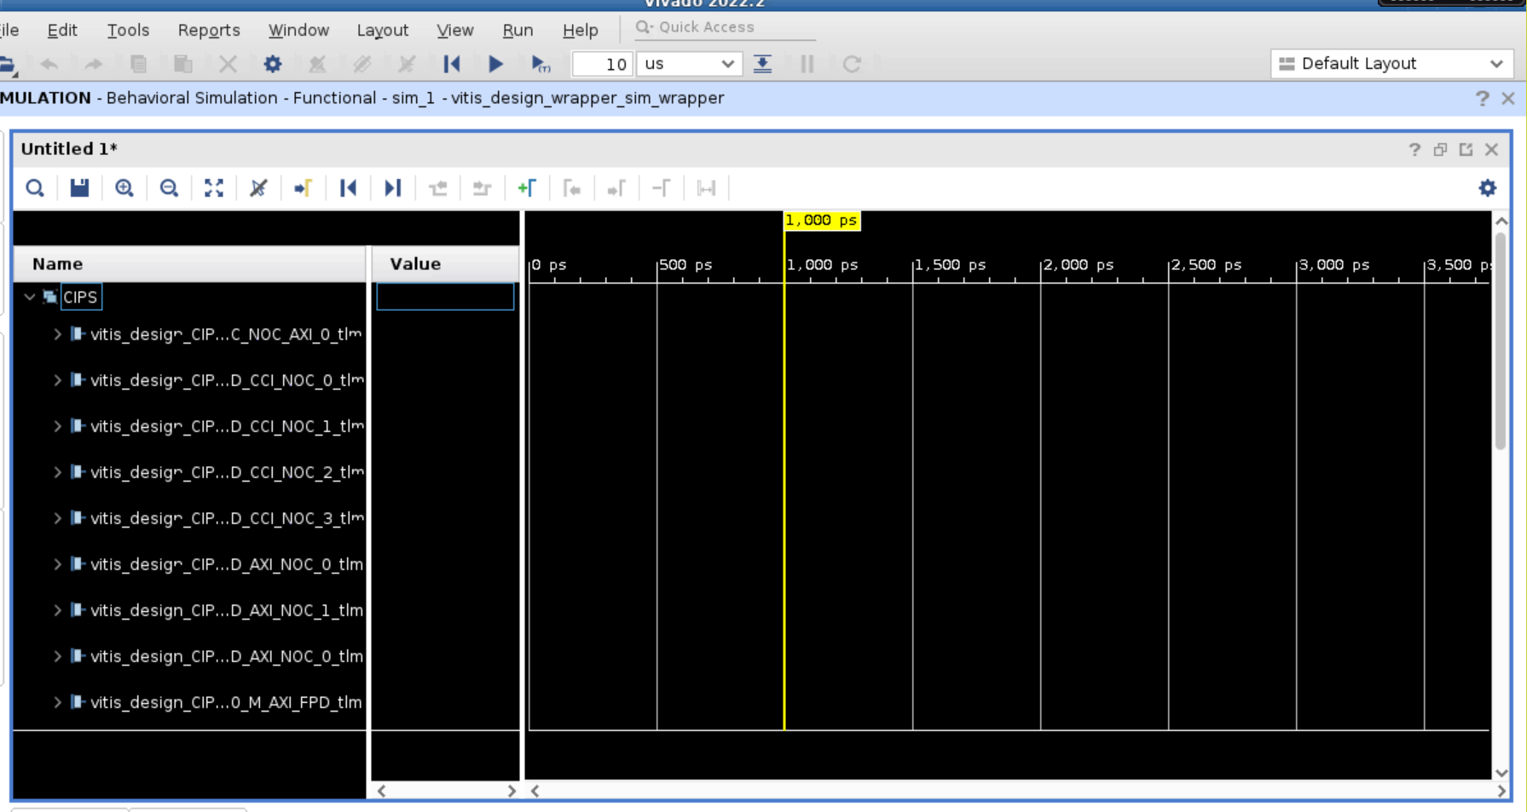
Task: Click the Quick Access search field
Action: [x=725, y=27]
